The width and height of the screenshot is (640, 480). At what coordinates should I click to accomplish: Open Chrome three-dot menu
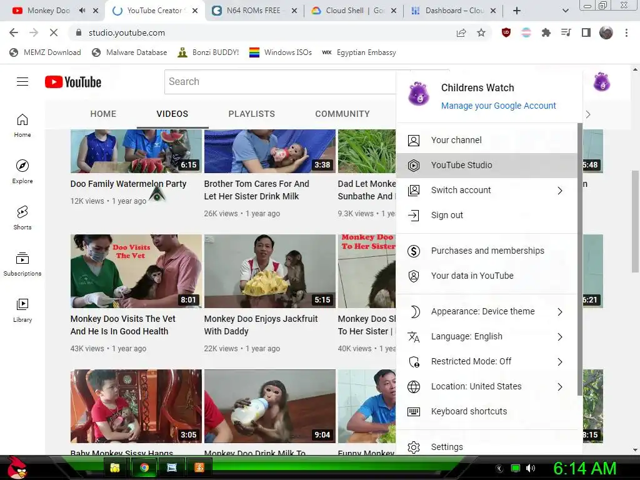pos(626,32)
